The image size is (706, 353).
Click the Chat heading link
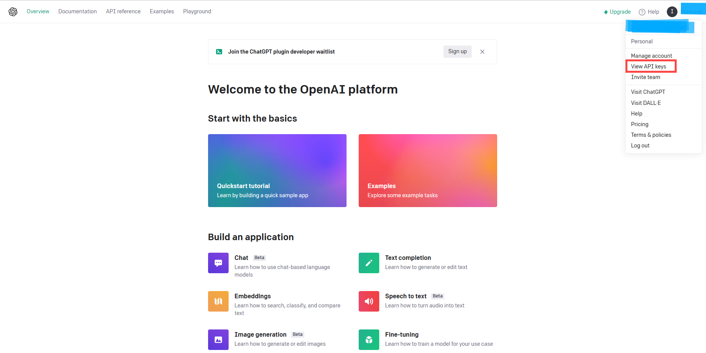(x=241, y=258)
